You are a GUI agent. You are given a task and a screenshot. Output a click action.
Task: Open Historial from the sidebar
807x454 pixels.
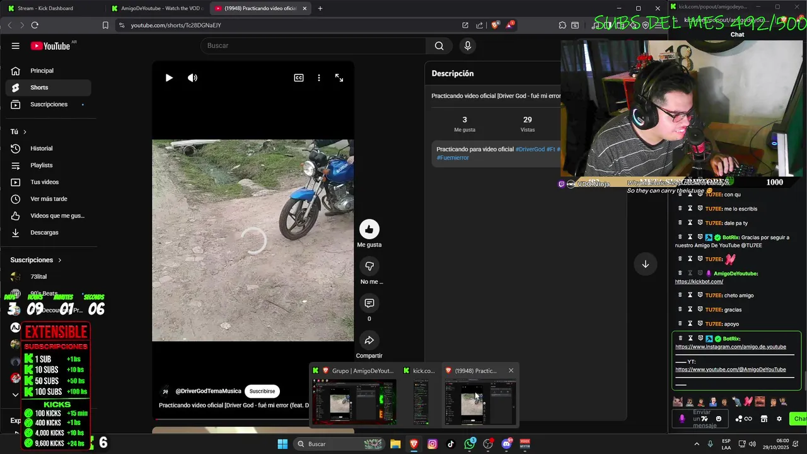[49, 148]
